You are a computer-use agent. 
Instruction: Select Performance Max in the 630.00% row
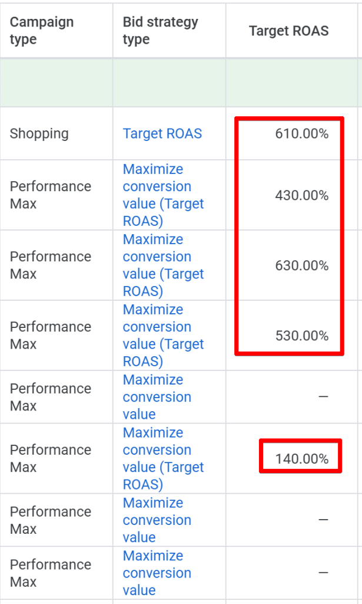click(50, 265)
